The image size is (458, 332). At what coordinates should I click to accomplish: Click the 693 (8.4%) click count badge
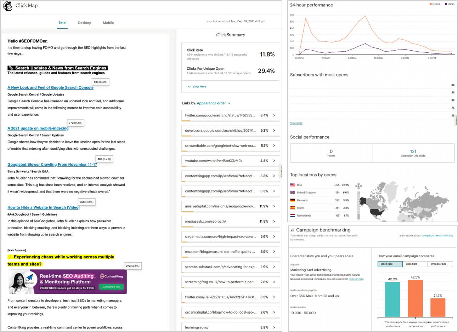[x=101, y=82]
